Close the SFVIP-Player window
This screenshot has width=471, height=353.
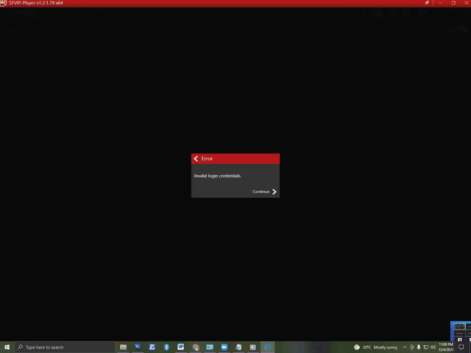(x=467, y=3)
